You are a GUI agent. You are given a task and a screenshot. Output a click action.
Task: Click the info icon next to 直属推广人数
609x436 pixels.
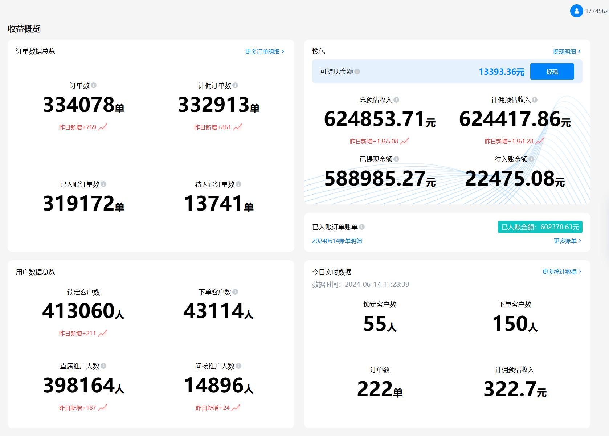point(103,366)
